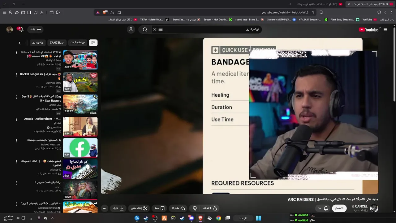Reload the page

click(379, 12)
